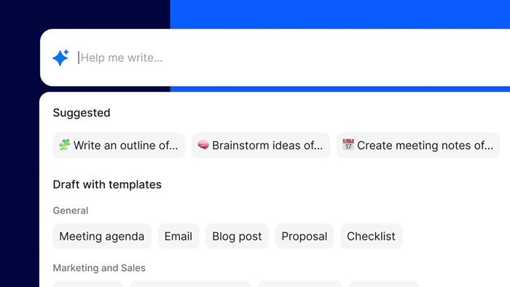This screenshot has height=287, width=510.
Task: Pick the Checklist template
Action: coord(371,236)
